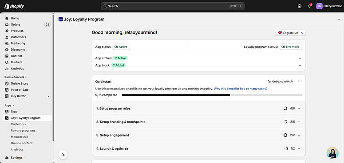
Task: Click the Shopify logo
Action: pyautogui.click(x=14, y=6)
